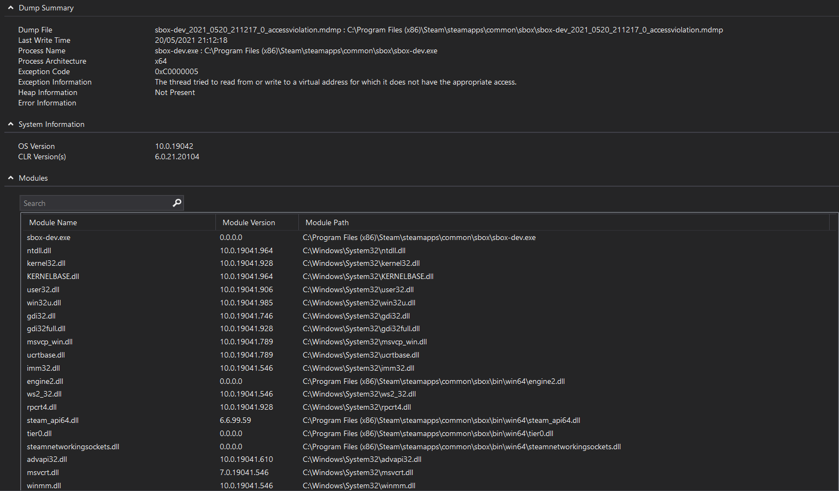Click the CLR Version(s) value
Screen dimensions: 839x491
pyautogui.click(x=177, y=157)
